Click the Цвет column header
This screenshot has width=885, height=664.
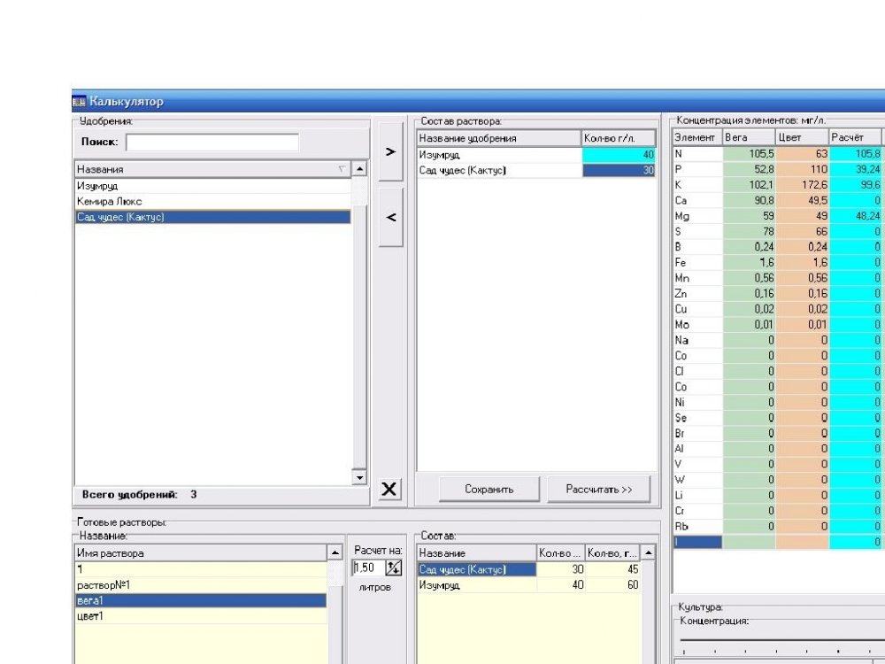tap(802, 137)
